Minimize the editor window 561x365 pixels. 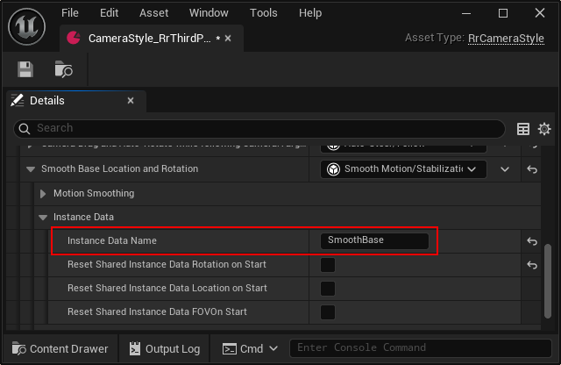[466, 13]
